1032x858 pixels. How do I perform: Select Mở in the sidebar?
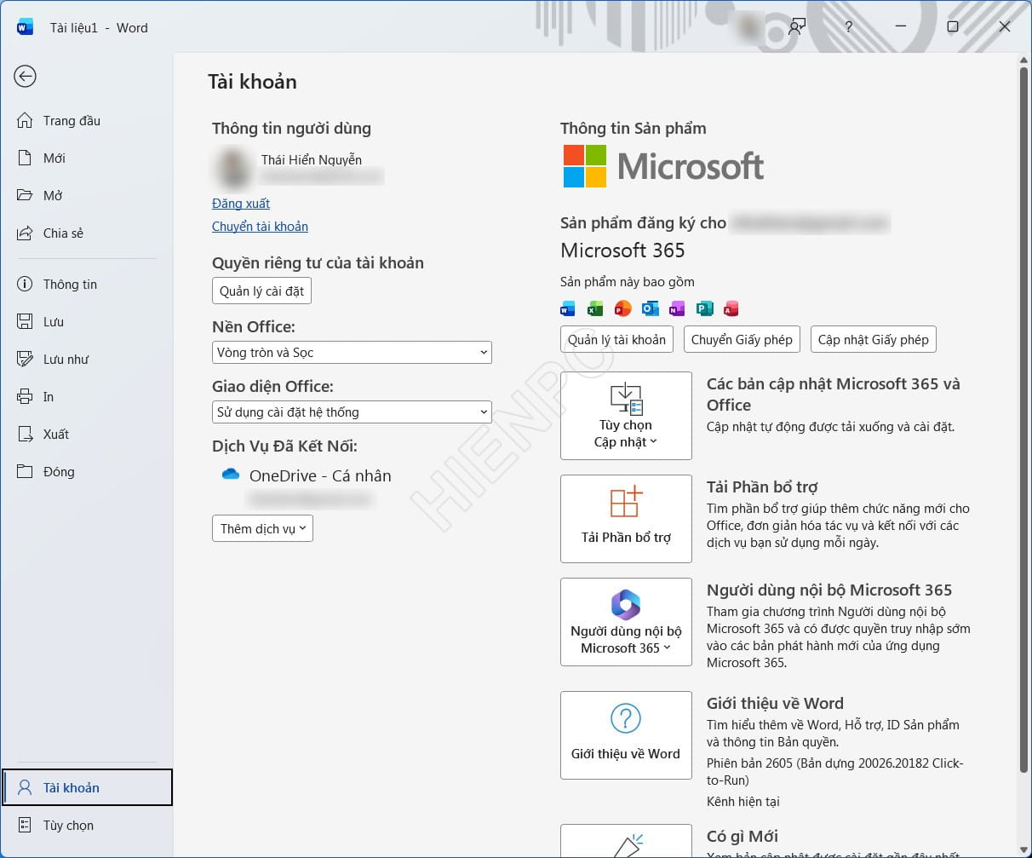point(87,196)
